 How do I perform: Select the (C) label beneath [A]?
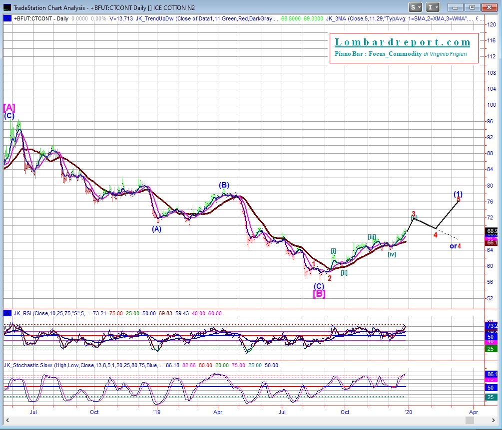[9, 116]
